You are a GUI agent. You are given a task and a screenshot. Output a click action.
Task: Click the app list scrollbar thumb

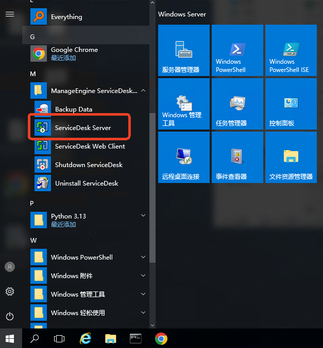coord(152,188)
